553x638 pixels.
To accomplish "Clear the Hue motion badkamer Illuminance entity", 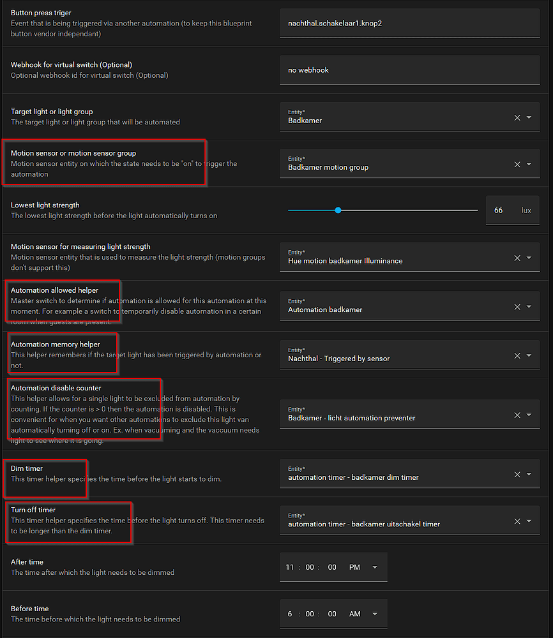I will click(517, 256).
